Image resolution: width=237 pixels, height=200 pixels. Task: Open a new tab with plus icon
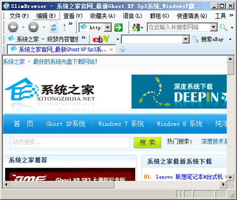[x=122, y=50]
